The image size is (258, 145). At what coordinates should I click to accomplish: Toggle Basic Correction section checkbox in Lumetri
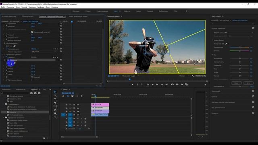253,28
